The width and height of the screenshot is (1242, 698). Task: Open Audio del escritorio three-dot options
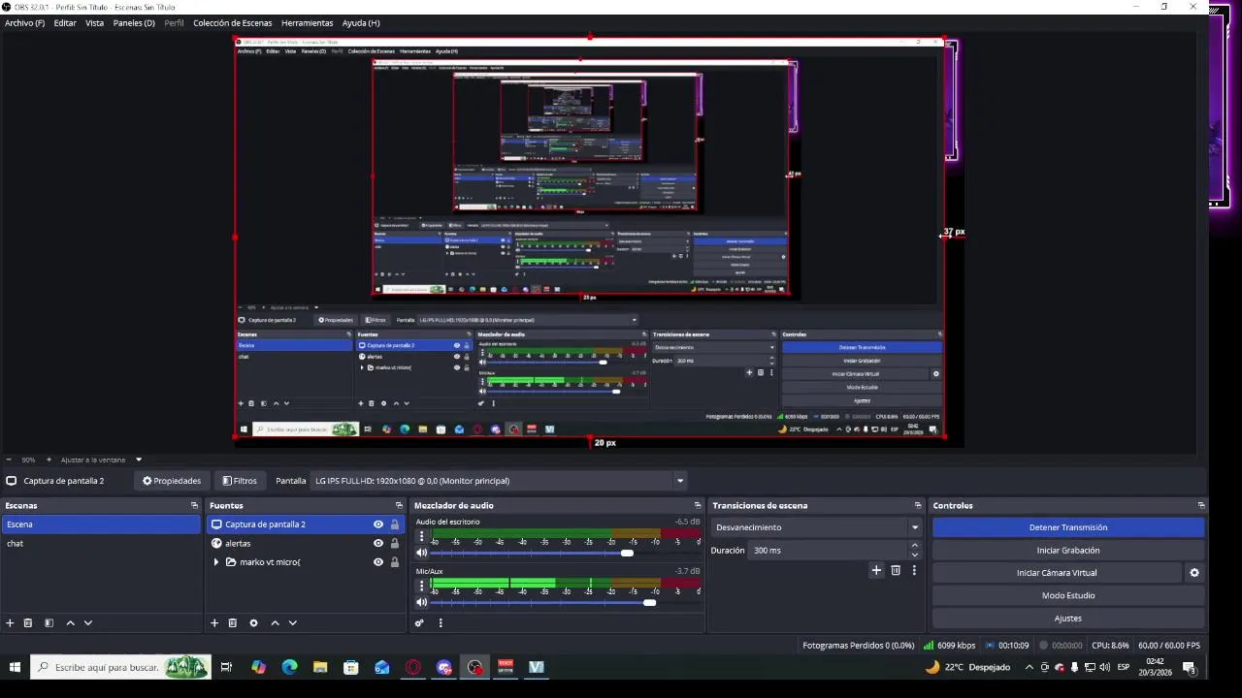coord(421,536)
